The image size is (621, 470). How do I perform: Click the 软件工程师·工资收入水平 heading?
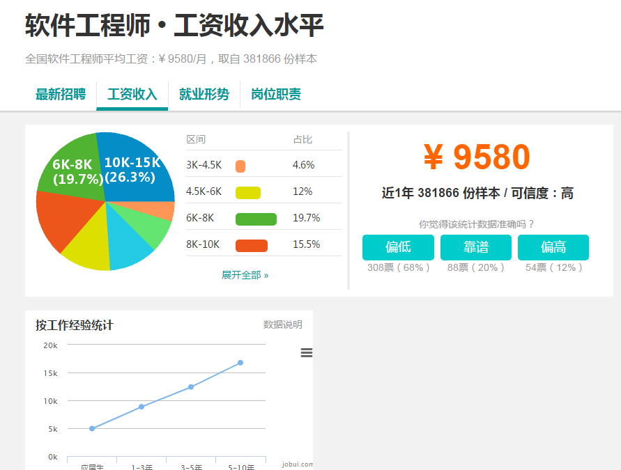point(175,25)
